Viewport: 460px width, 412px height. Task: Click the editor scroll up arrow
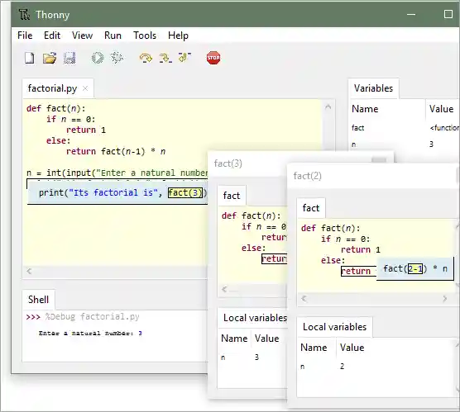click(328, 107)
